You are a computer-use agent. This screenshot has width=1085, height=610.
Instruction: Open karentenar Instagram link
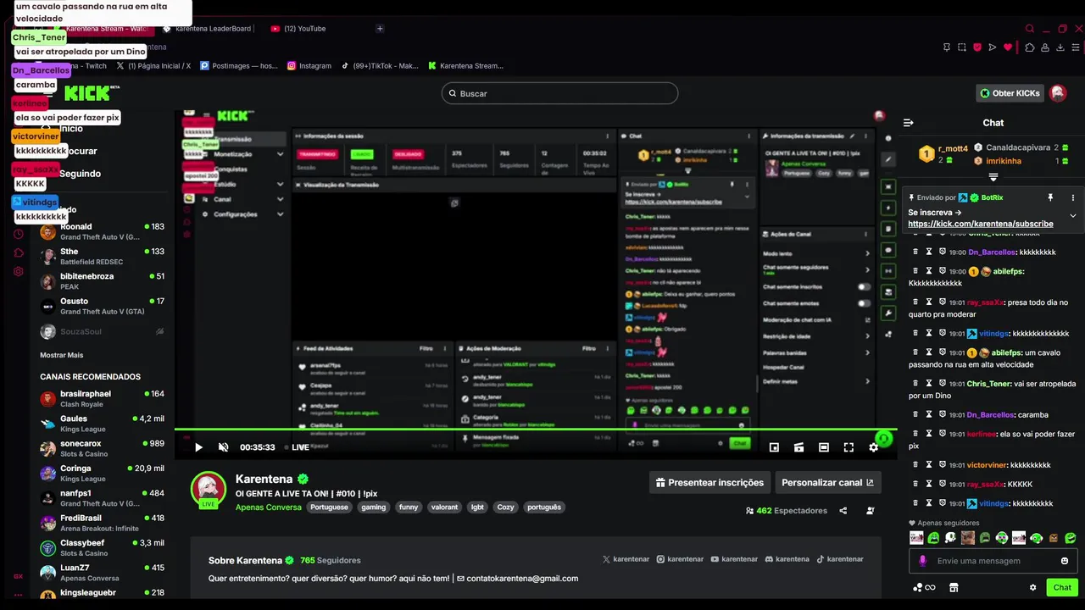tap(680, 559)
